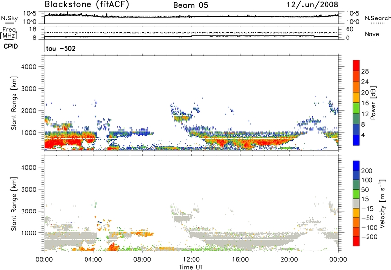Click the "4000" tick of the power panel
391x270 pixels.
[29, 67]
